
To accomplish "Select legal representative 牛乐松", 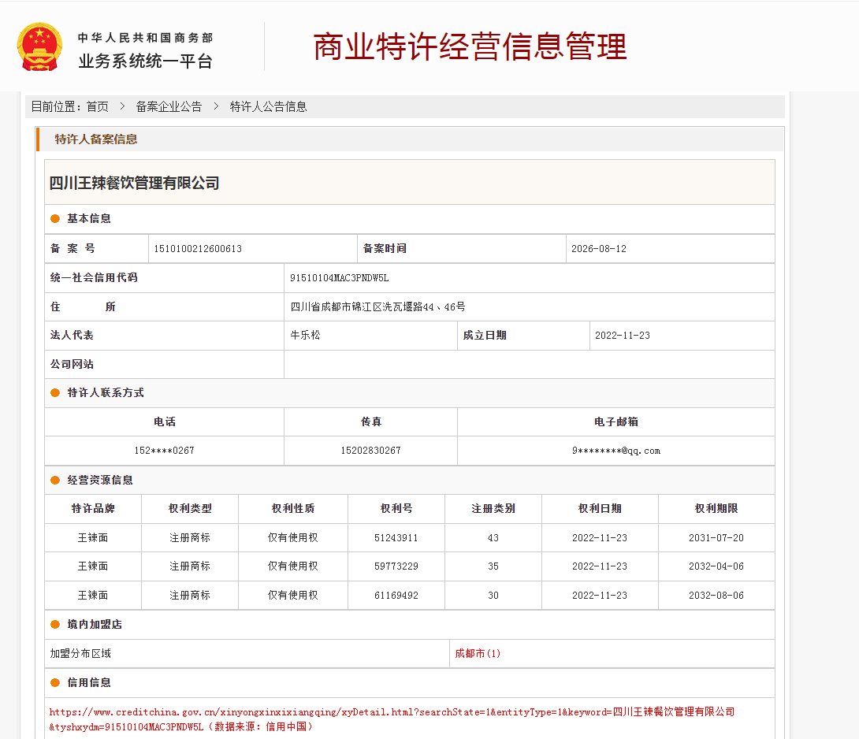I will click(305, 336).
